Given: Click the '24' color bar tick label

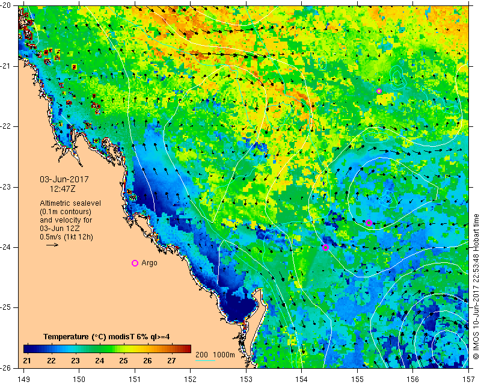Looking at the screenshot, I should [99, 360].
